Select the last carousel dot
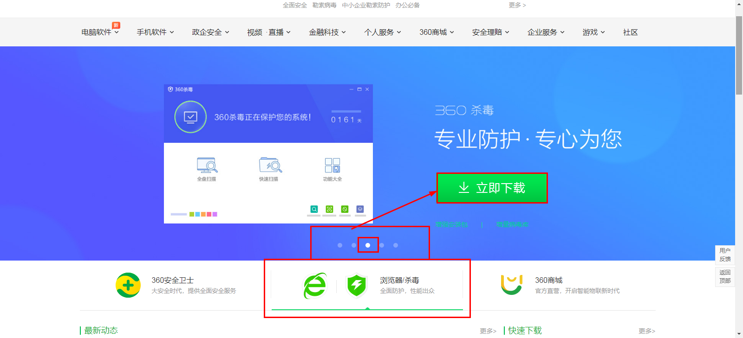This screenshot has width=743, height=338. (x=396, y=245)
